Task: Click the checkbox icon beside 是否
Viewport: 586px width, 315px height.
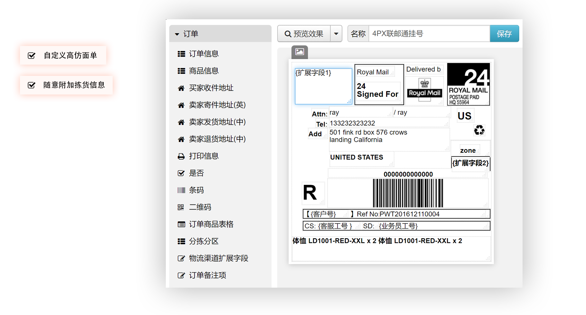Action: [181, 173]
